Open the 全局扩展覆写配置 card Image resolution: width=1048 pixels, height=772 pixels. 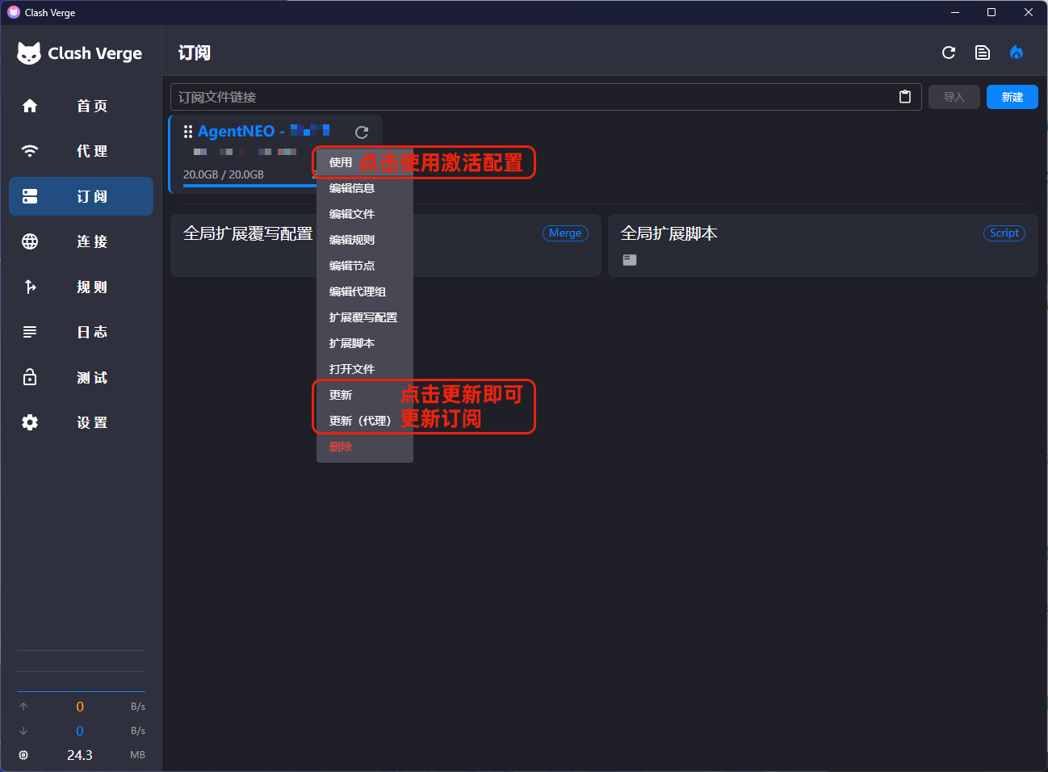[x=386, y=245]
